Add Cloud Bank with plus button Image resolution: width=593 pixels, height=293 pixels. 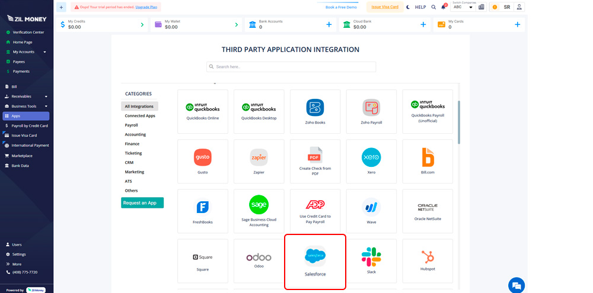pos(423,24)
